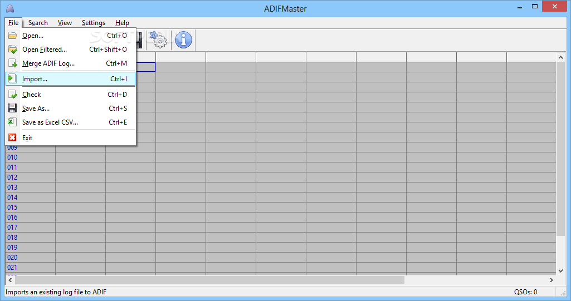Screen dimensions: 571x301
Task: Click the vertical scrollbar thumb
Action: click(x=561, y=149)
